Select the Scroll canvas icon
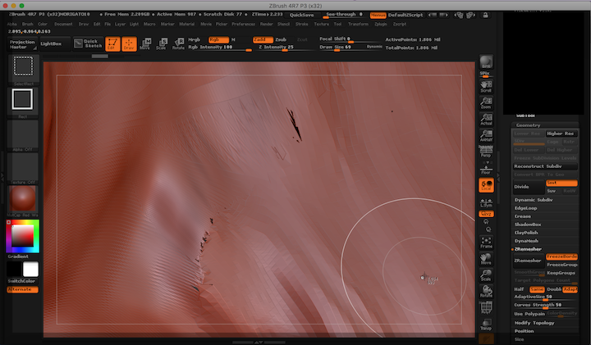Viewport: 591px width, 345px height. click(x=486, y=87)
